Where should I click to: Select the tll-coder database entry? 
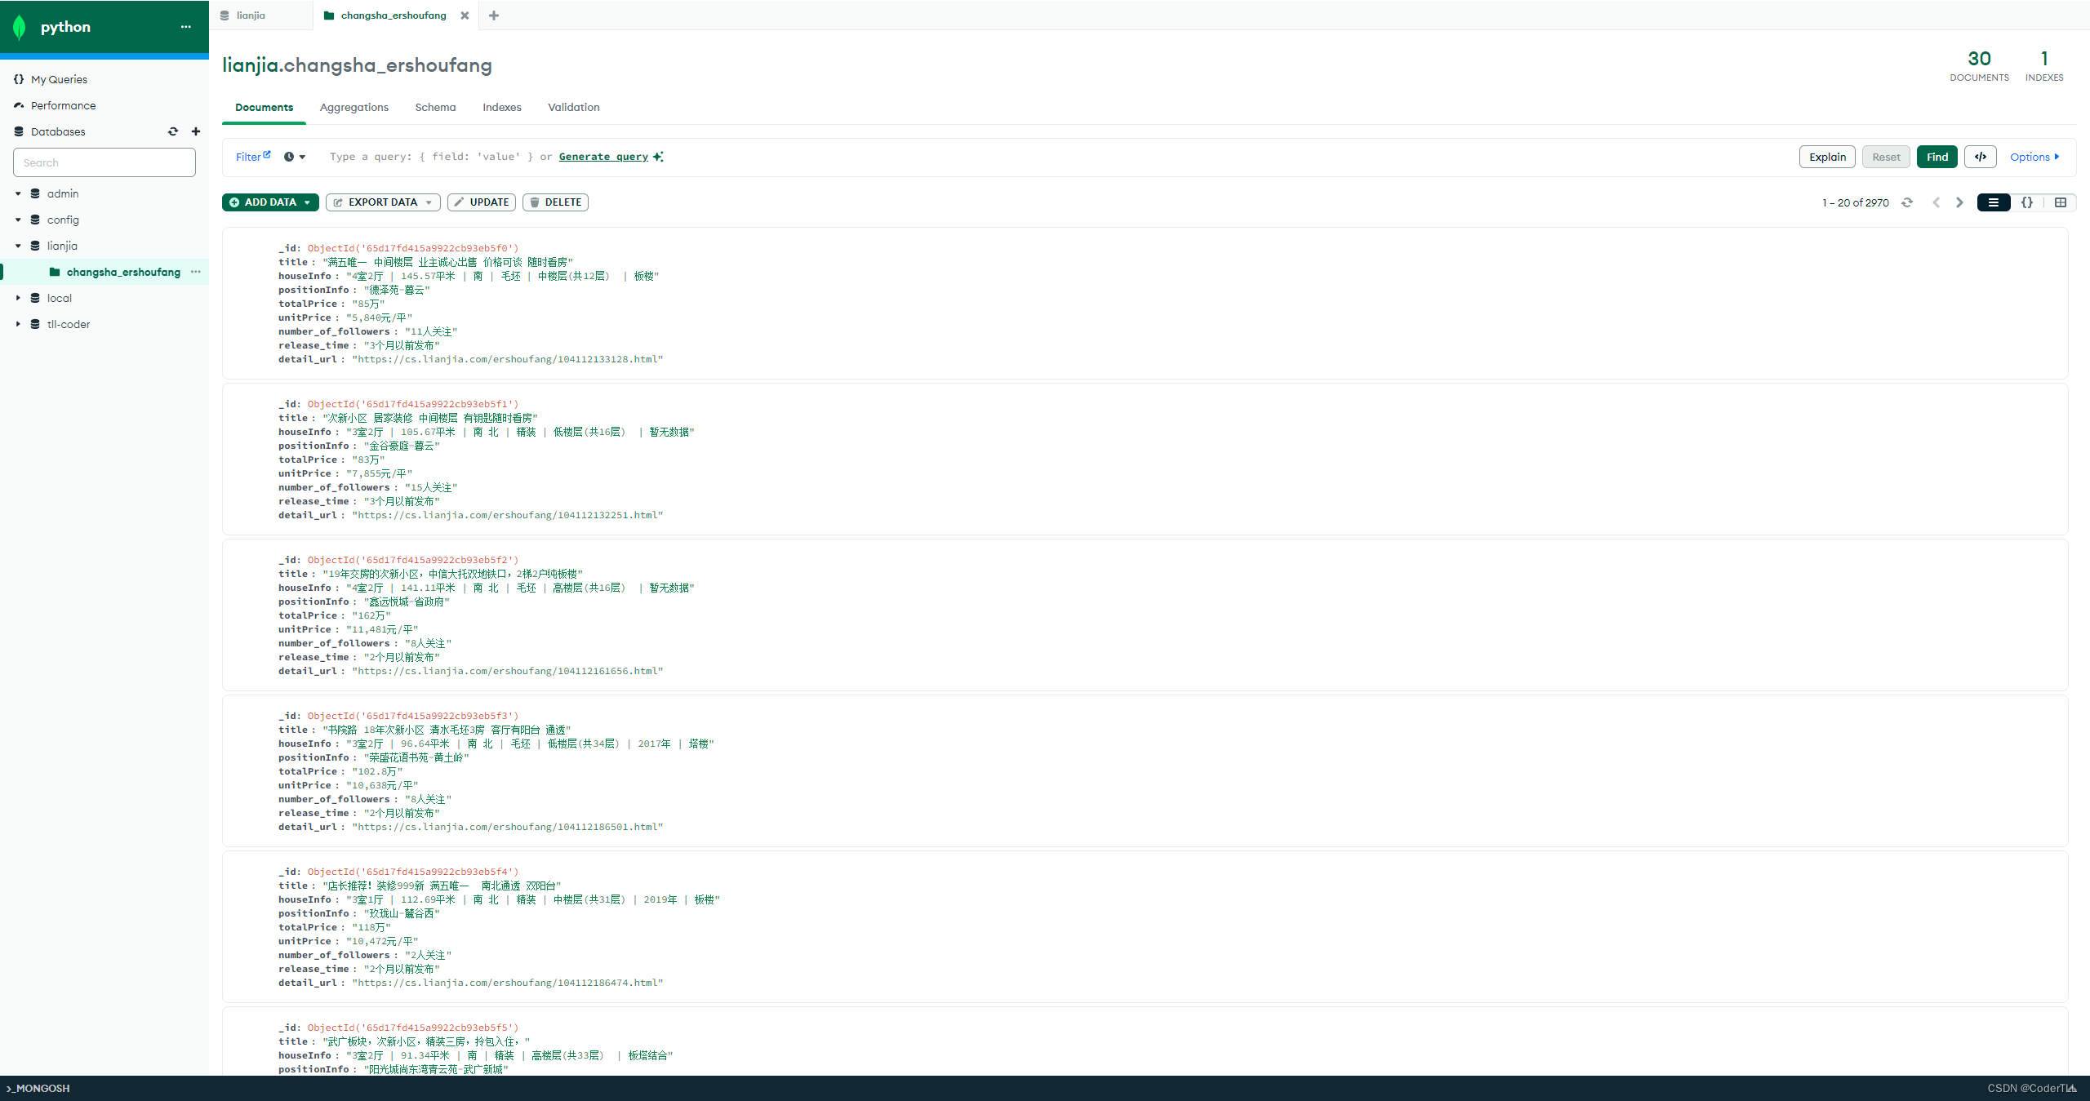coord(69,324)
